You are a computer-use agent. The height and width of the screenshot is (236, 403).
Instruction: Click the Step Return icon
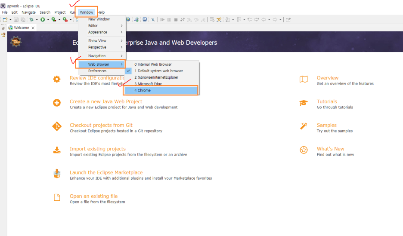click(x=203, y=19)
